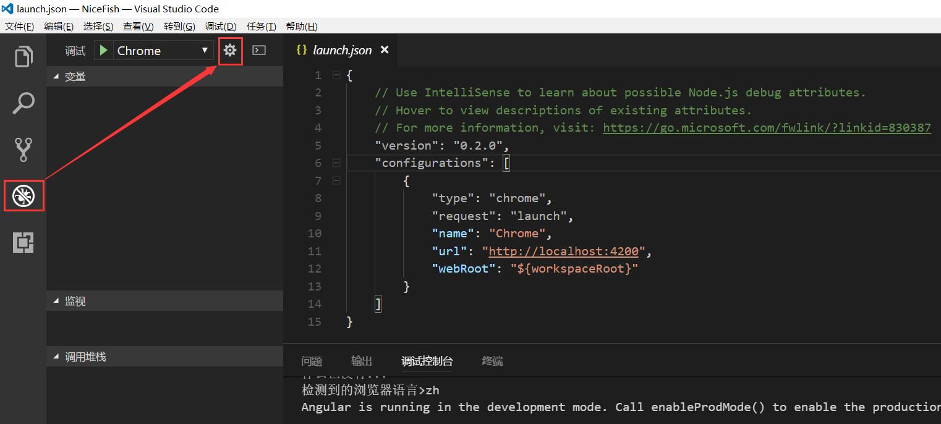Collapse the 变量 section
This screenshot has height=424, width=941.
164,77
